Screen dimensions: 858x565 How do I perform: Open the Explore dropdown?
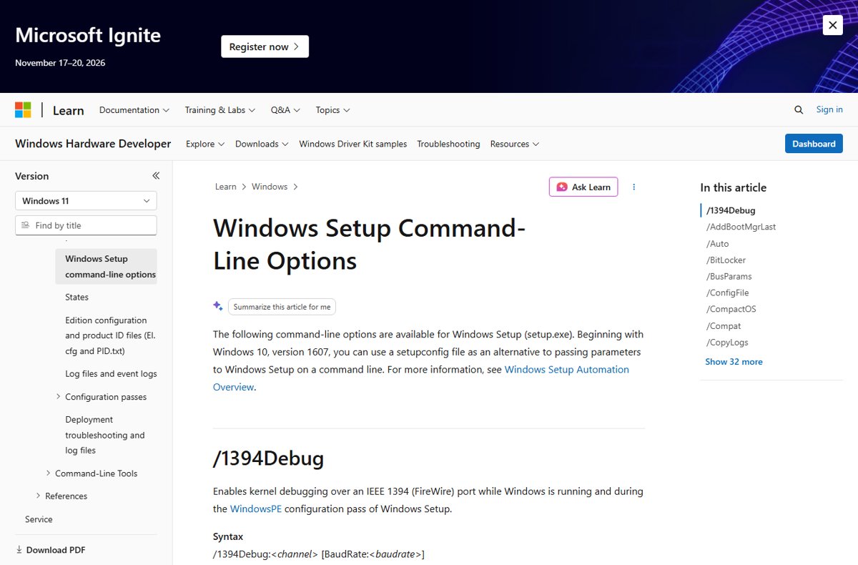tap(205, 144)
